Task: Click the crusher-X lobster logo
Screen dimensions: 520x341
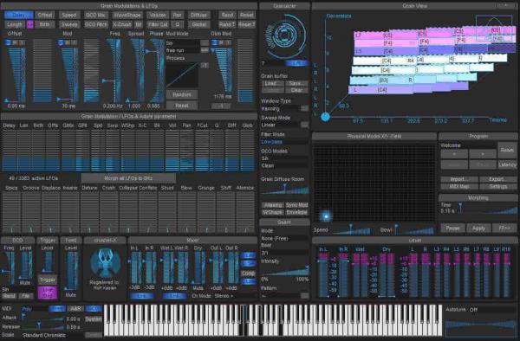Action: pos(105,263)
